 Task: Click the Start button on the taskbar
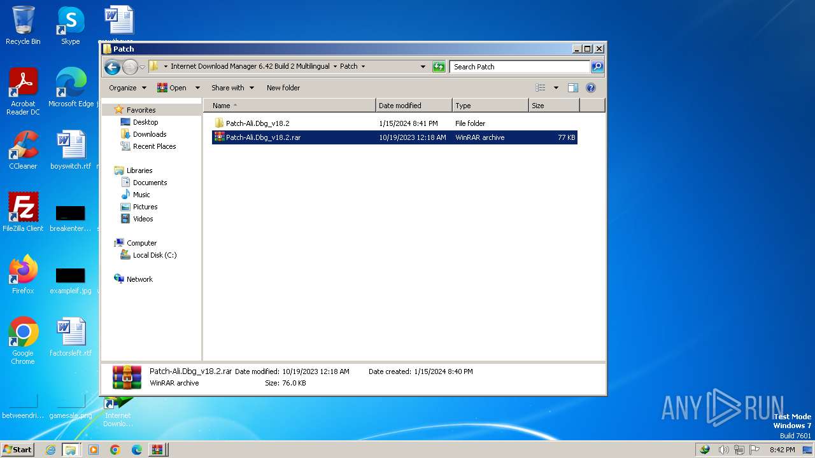tap(17, 449)
